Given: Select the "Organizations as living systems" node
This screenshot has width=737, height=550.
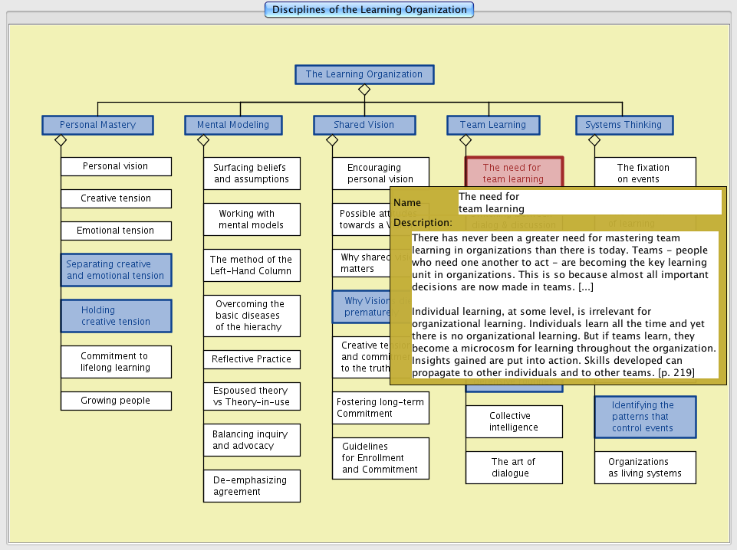Looking at the screenshot, I should click(645, 467).
